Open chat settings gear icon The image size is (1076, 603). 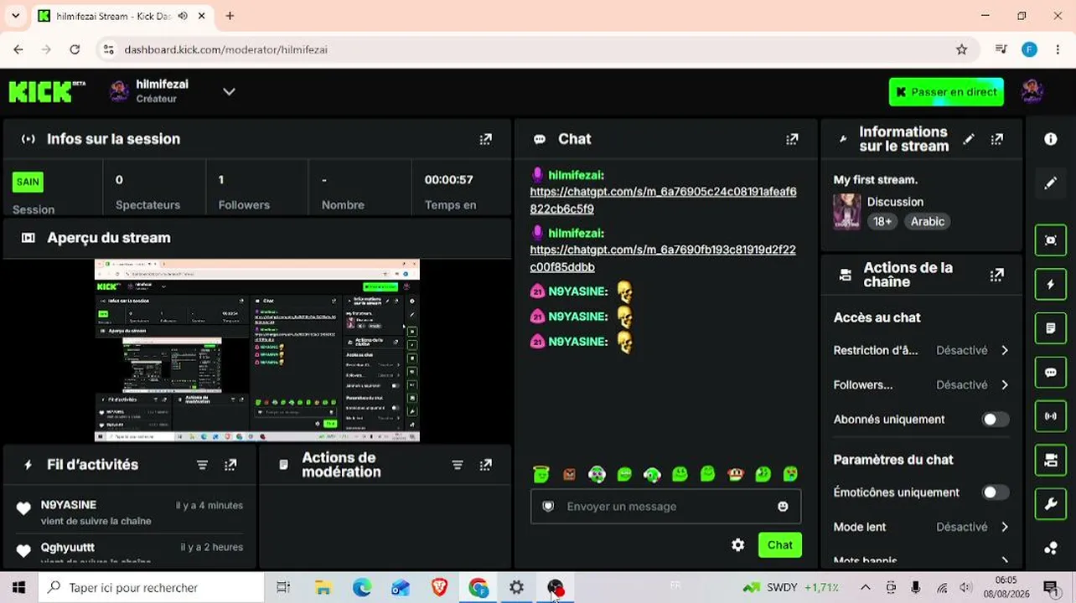[x=737, y=545]
